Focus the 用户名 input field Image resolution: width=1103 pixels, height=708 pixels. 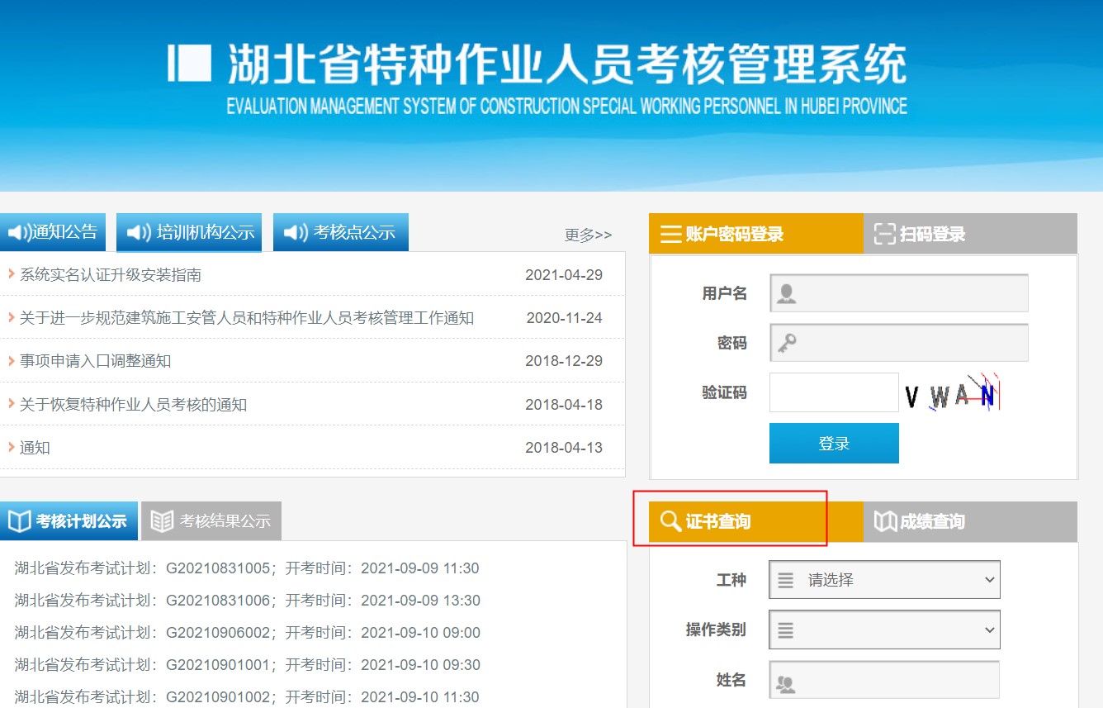pos(899,293)
